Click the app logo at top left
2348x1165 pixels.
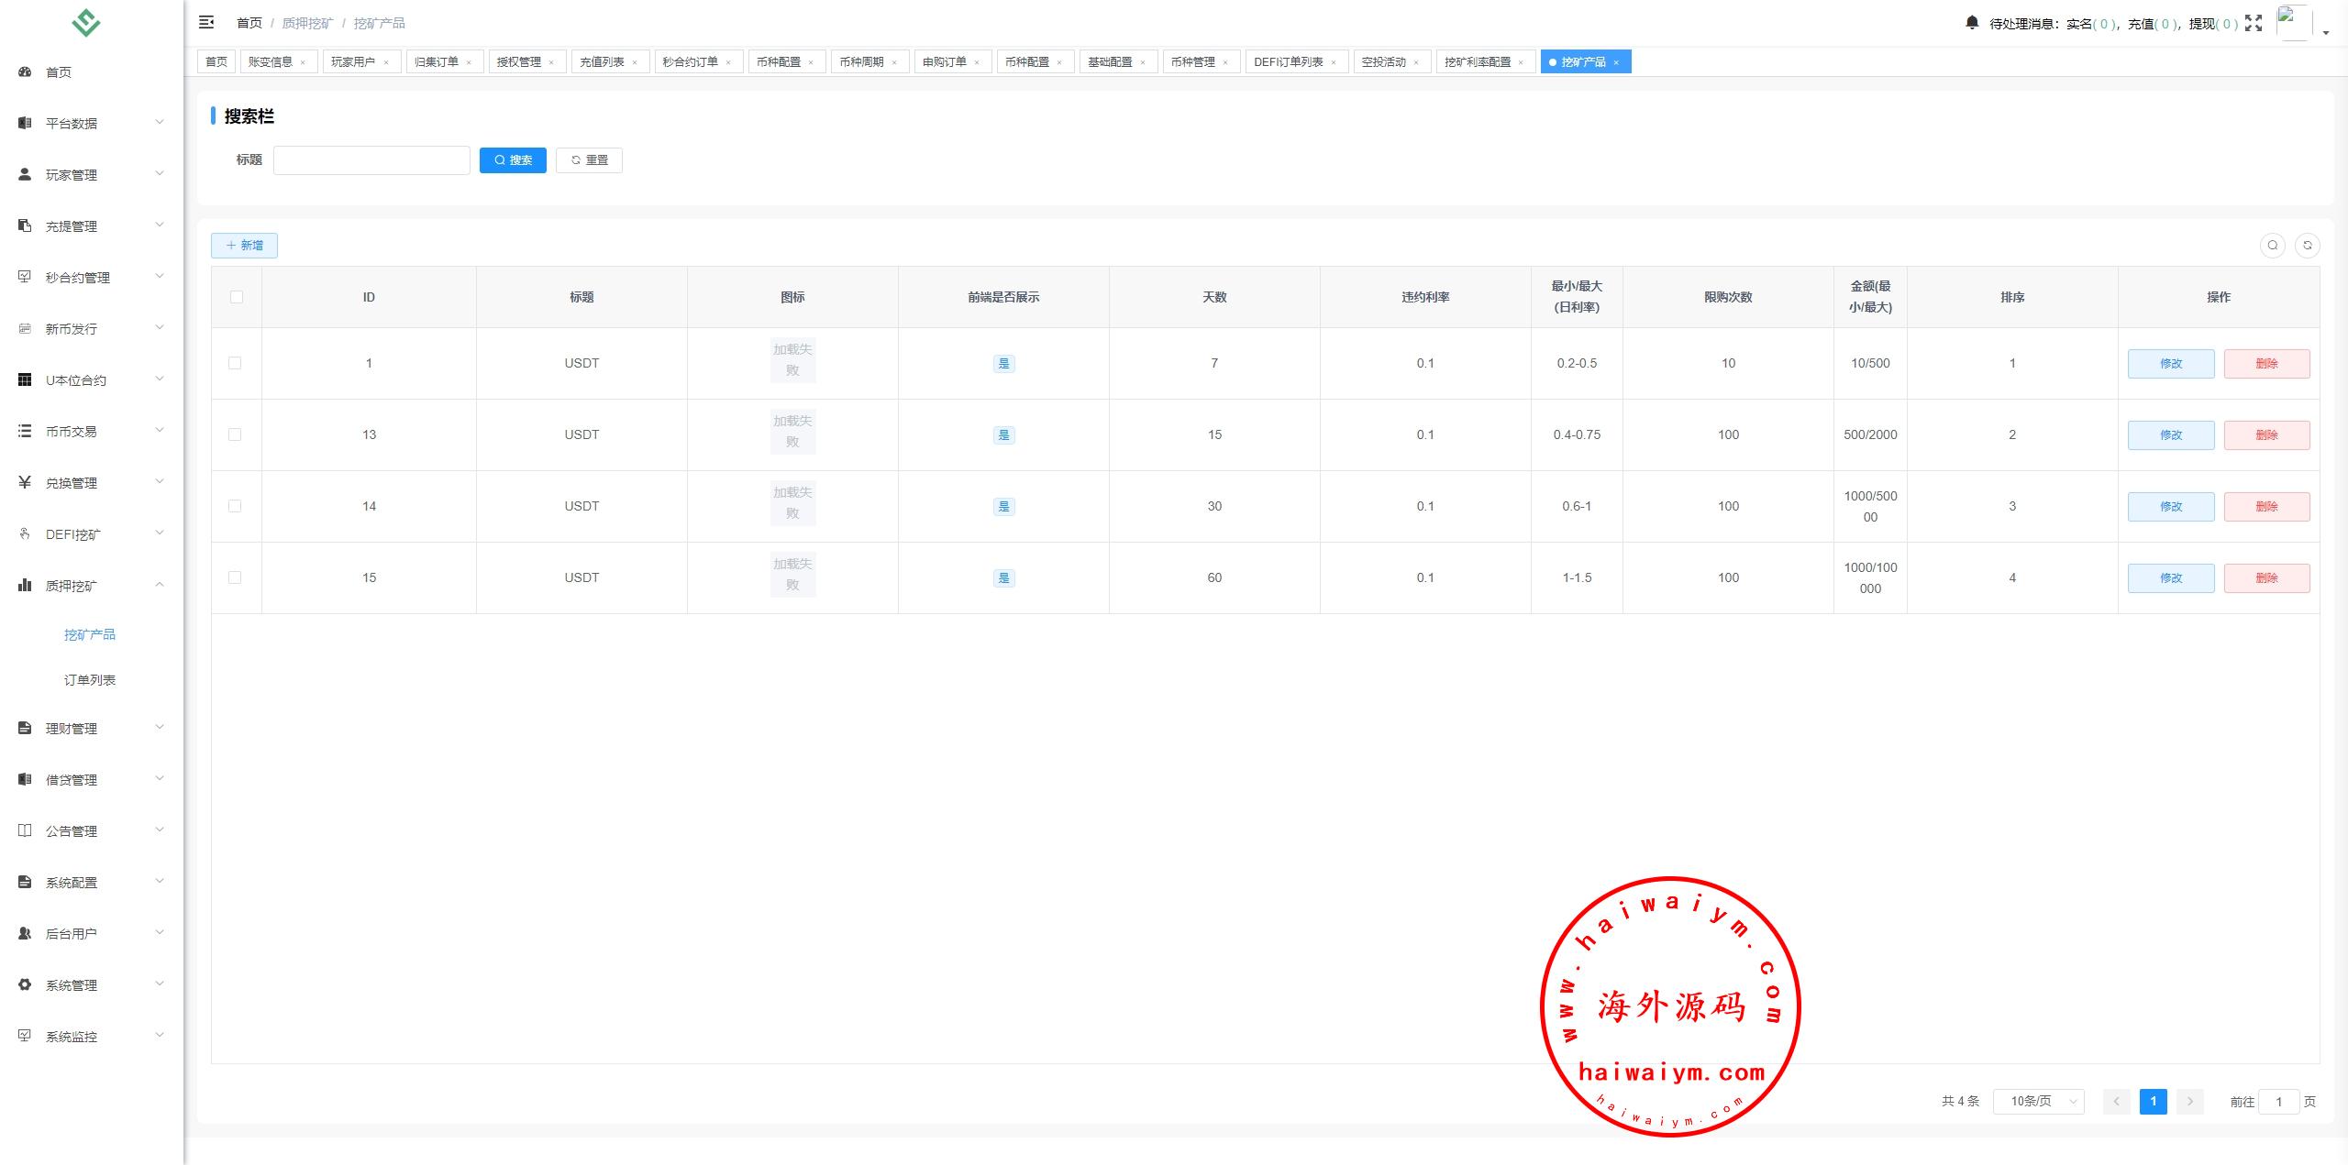(86, 22)
